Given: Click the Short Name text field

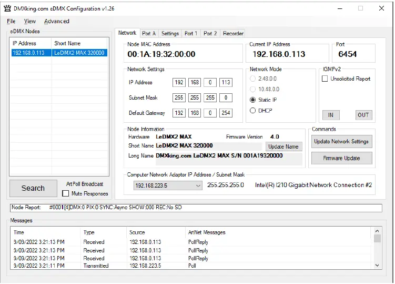Looking at the screenshot, I should tap(209, 145).
